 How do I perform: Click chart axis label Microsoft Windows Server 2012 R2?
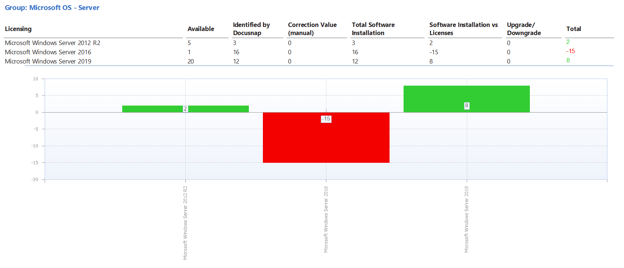185,223
